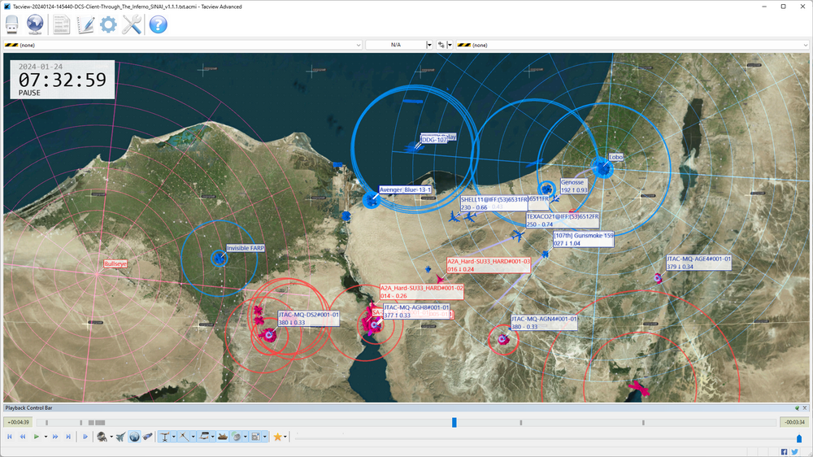Toggle the object labels display icon
Image resolution: width=813 pixels, height=457 pixels.
(x=204, y=437)
